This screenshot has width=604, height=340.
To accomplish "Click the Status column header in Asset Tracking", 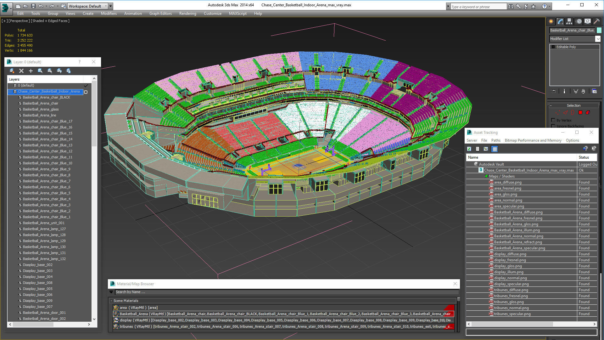I will (587, 157).
